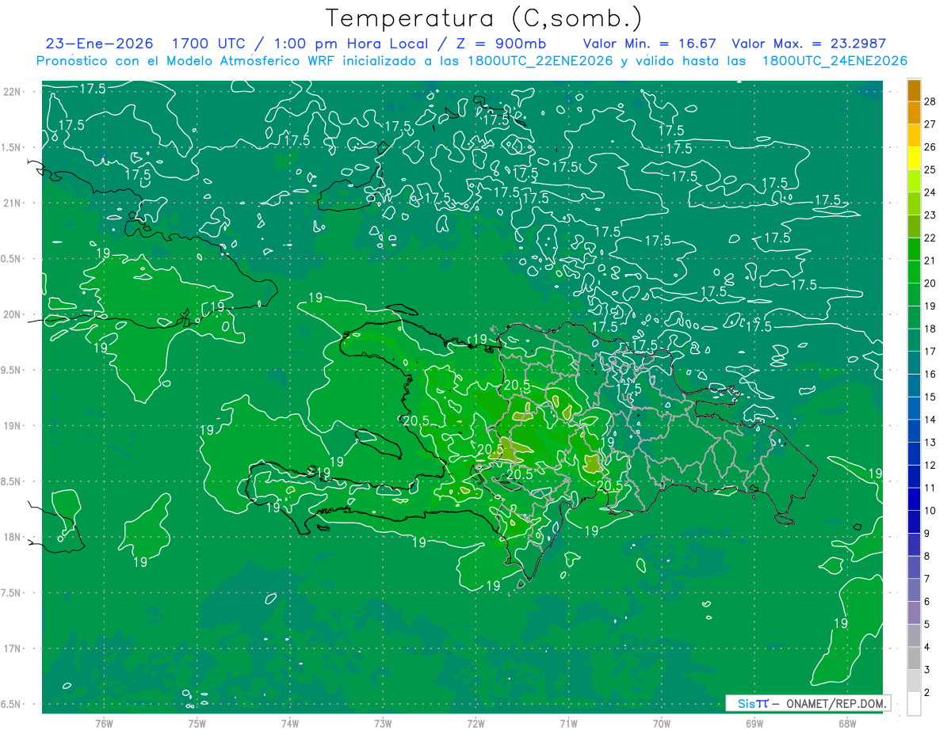Click the olive green swatch between legend 22 and 23
This screenshot has height=734, width=951.
914,226
